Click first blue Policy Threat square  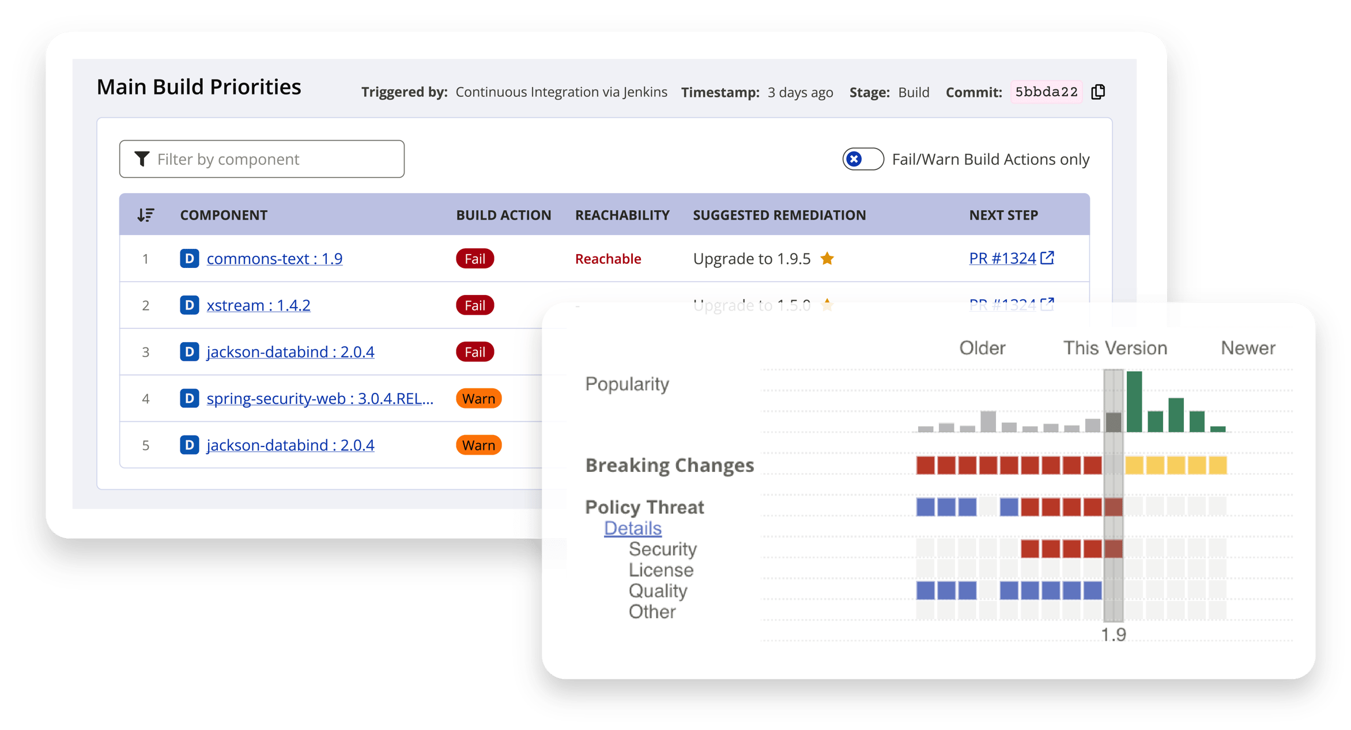pos(925,507)
